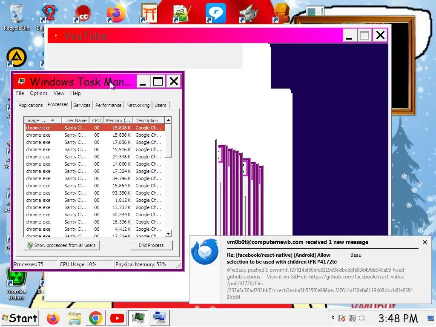Viewport: 436px width, 327px height.
Task: Open the blue chat bubble desktop shortcut
Action: (215, 13)
